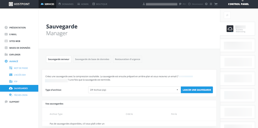The height and width of the screenshot is (128, 258).
Task: Click the Pas de sauvegardes disponibles message
Action: [77, 124]
